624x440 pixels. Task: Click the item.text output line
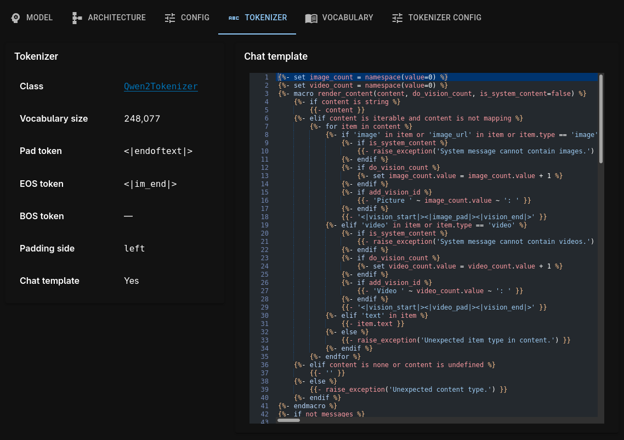[x=373, y=324]
